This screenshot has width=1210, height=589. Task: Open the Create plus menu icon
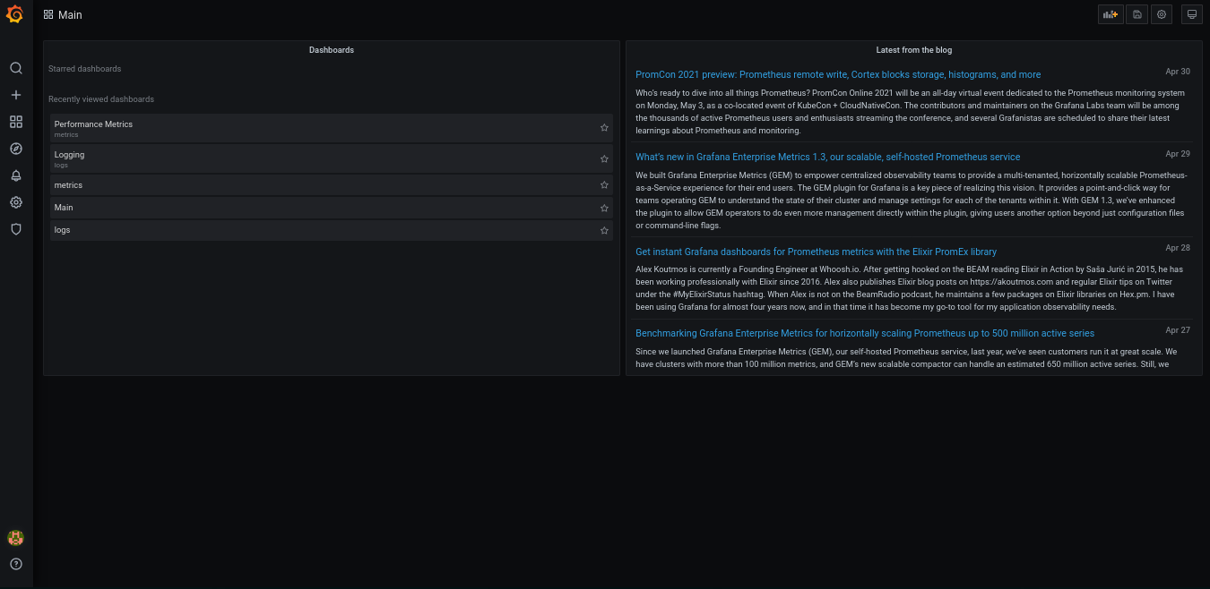pyautogui.click(x=16, y=95)
